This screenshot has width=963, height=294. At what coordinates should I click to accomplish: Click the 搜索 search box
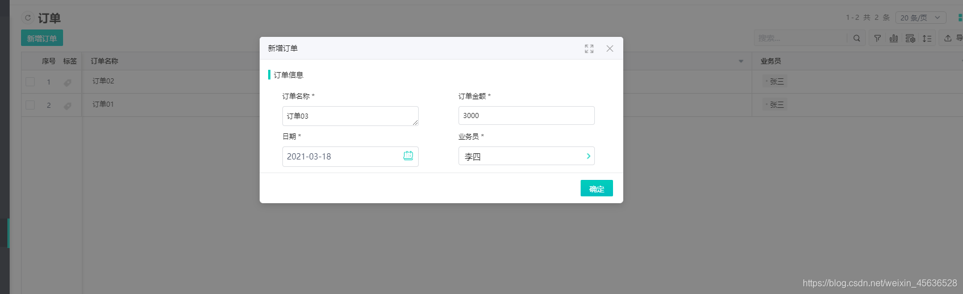coord(800,38)
